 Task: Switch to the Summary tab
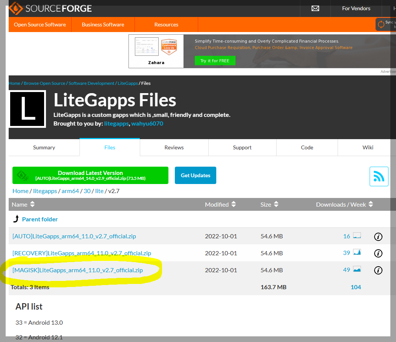(x=44, y=147)
